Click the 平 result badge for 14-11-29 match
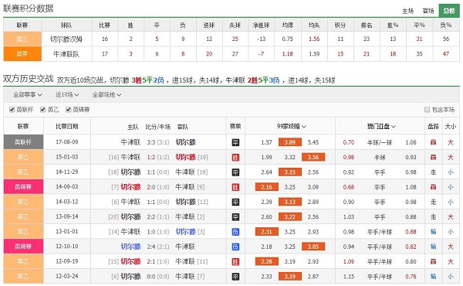 point(235,172)
